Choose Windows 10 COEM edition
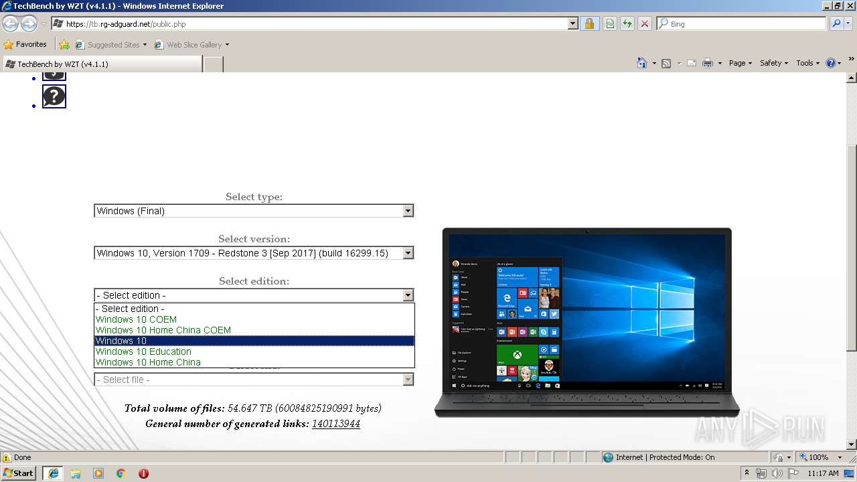Image resolution: width=857 pixels, height=482 pixels. pyautogui.click(x=254, y=319)
